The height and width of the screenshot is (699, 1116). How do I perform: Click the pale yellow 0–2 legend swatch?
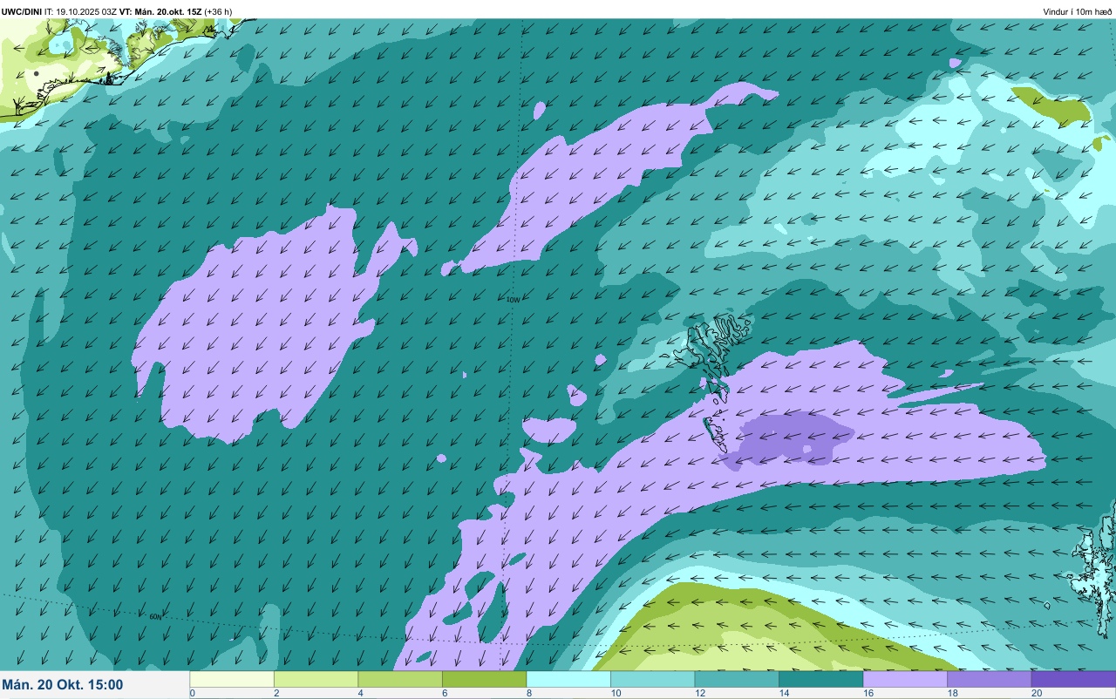click(232, 679)
